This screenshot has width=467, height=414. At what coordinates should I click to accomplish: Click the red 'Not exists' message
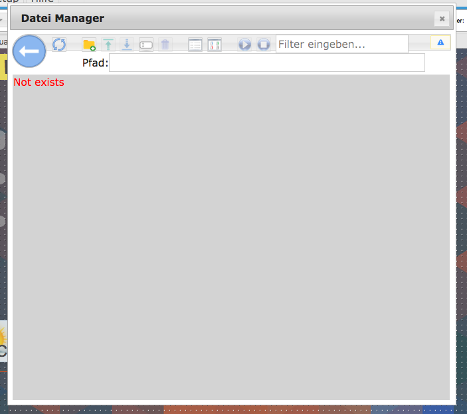(x=39, y=83)
